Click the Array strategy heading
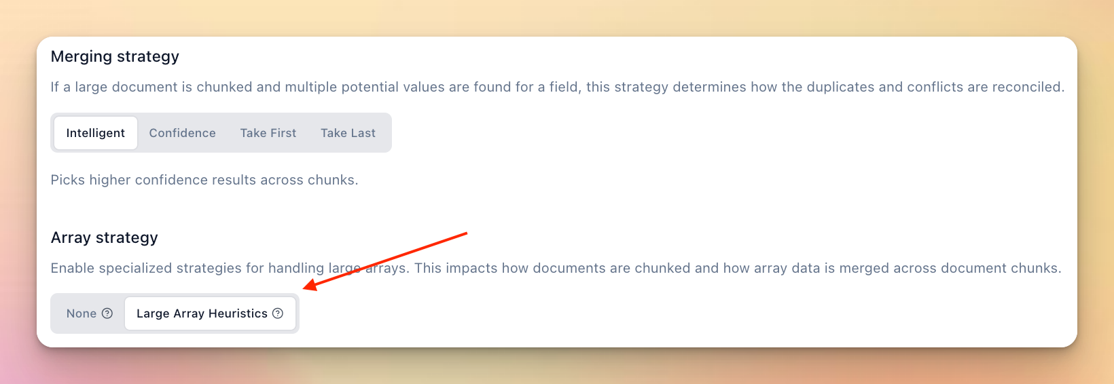The width and height of the screenshot is (1114, 384). [104, 237]
